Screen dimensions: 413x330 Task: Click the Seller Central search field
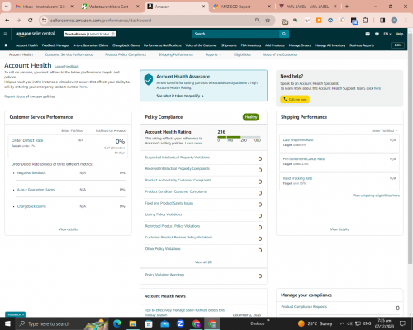tap(236, 34)
